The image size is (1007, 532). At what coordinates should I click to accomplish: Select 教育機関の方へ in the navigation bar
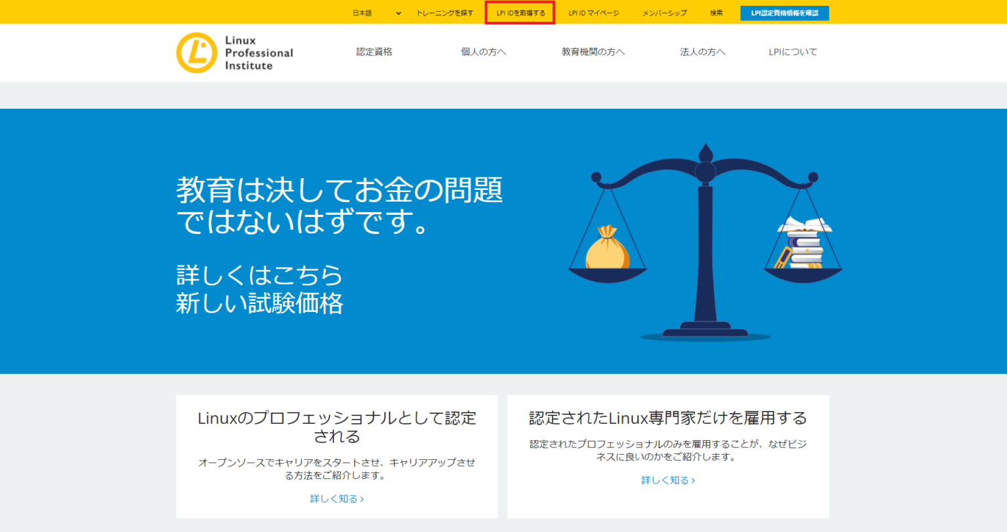coord(593,52)
